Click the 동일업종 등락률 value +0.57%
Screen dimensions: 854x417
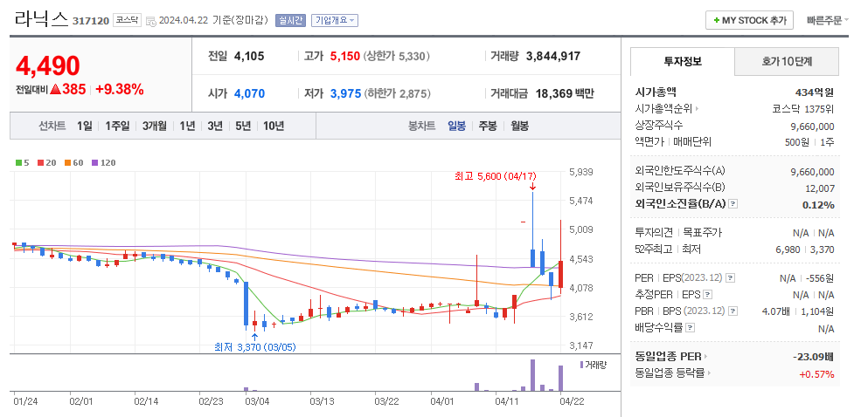click(816, 374)
